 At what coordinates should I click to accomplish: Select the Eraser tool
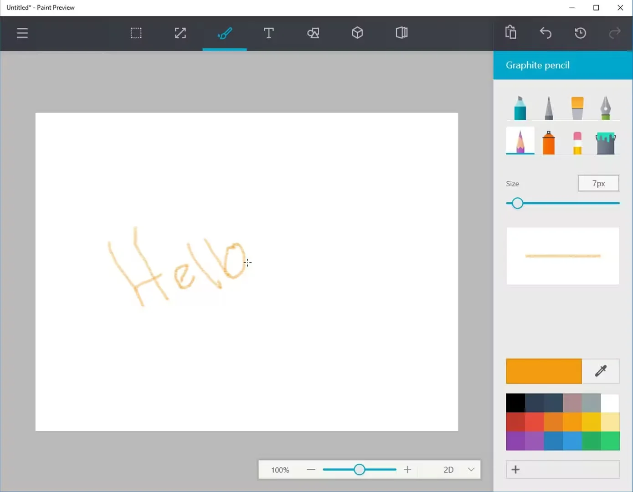577,142
